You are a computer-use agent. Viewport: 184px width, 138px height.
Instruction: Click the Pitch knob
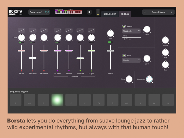click(129, 79)
